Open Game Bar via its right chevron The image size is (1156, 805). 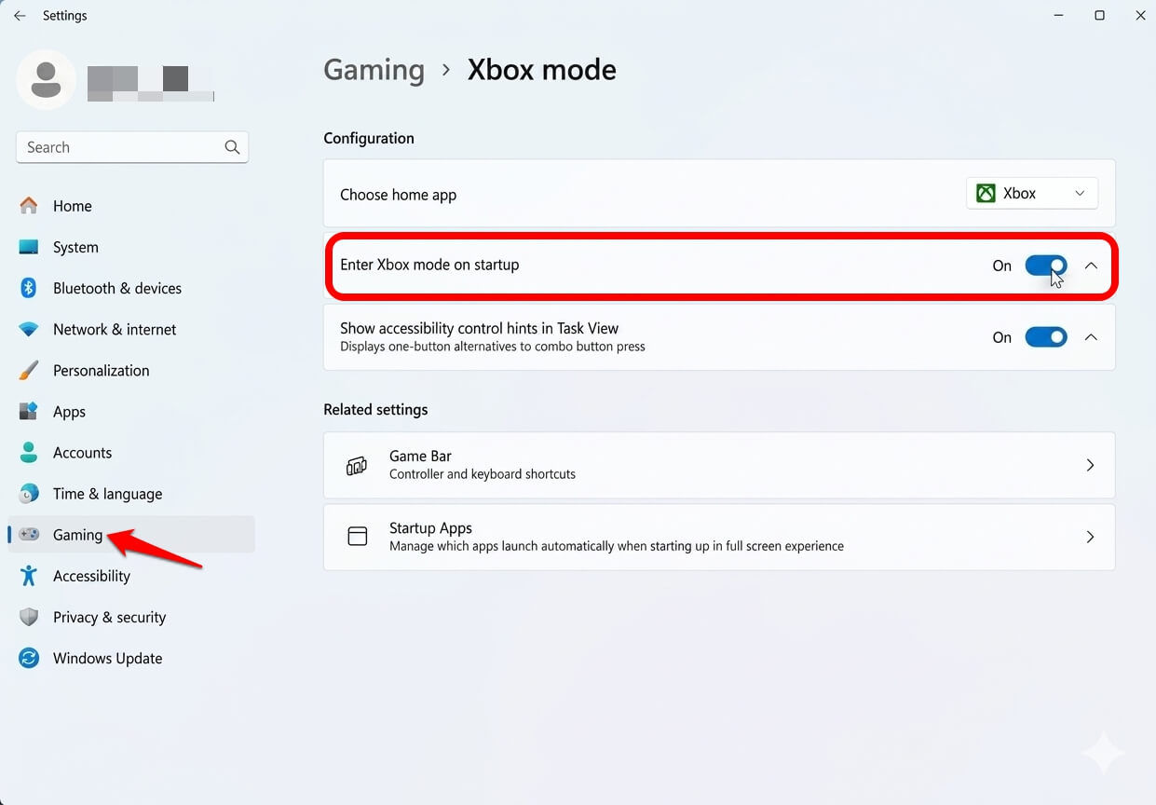(1090, 465)
